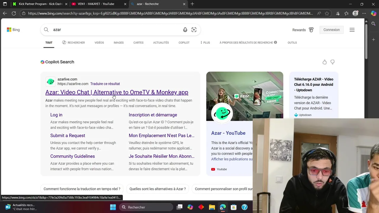Open Microsoft Store from taskbar
379x213 pixels.
coord(234,207)
